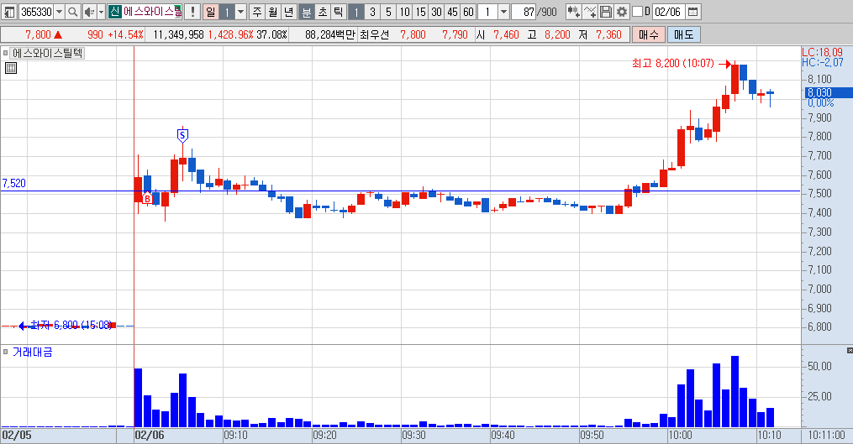Image resolution: width=853 pixels, height=444 pixels.
Task: Click the 최고 8,200 (10:07) high label
Action: click(x=673, y=64)
